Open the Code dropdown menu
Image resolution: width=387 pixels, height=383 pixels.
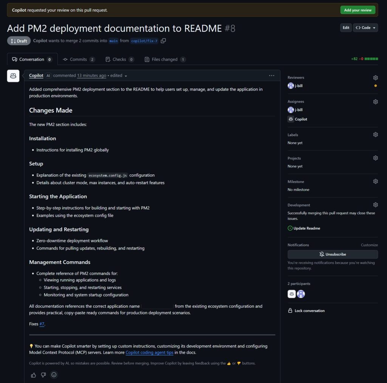[x=365, y=28]
